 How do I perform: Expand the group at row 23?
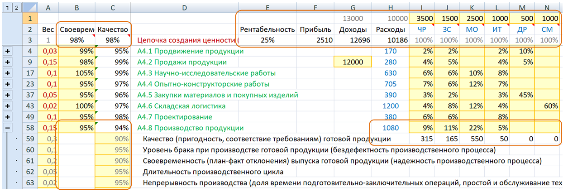coord(8,84)
